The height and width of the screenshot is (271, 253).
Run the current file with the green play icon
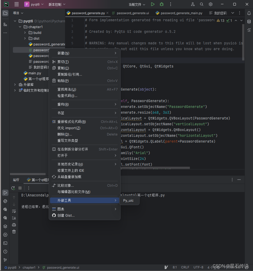[153, 4]
